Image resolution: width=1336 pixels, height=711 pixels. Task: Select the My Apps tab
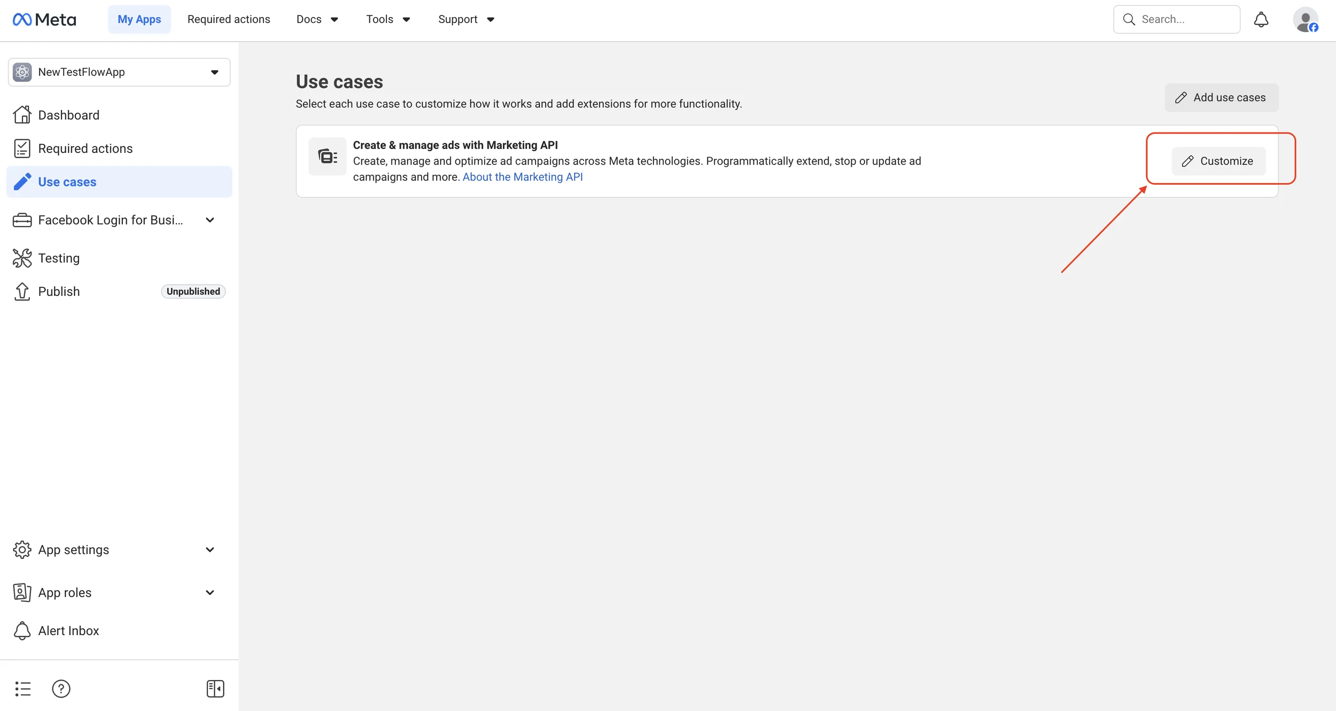click(139, 20)
